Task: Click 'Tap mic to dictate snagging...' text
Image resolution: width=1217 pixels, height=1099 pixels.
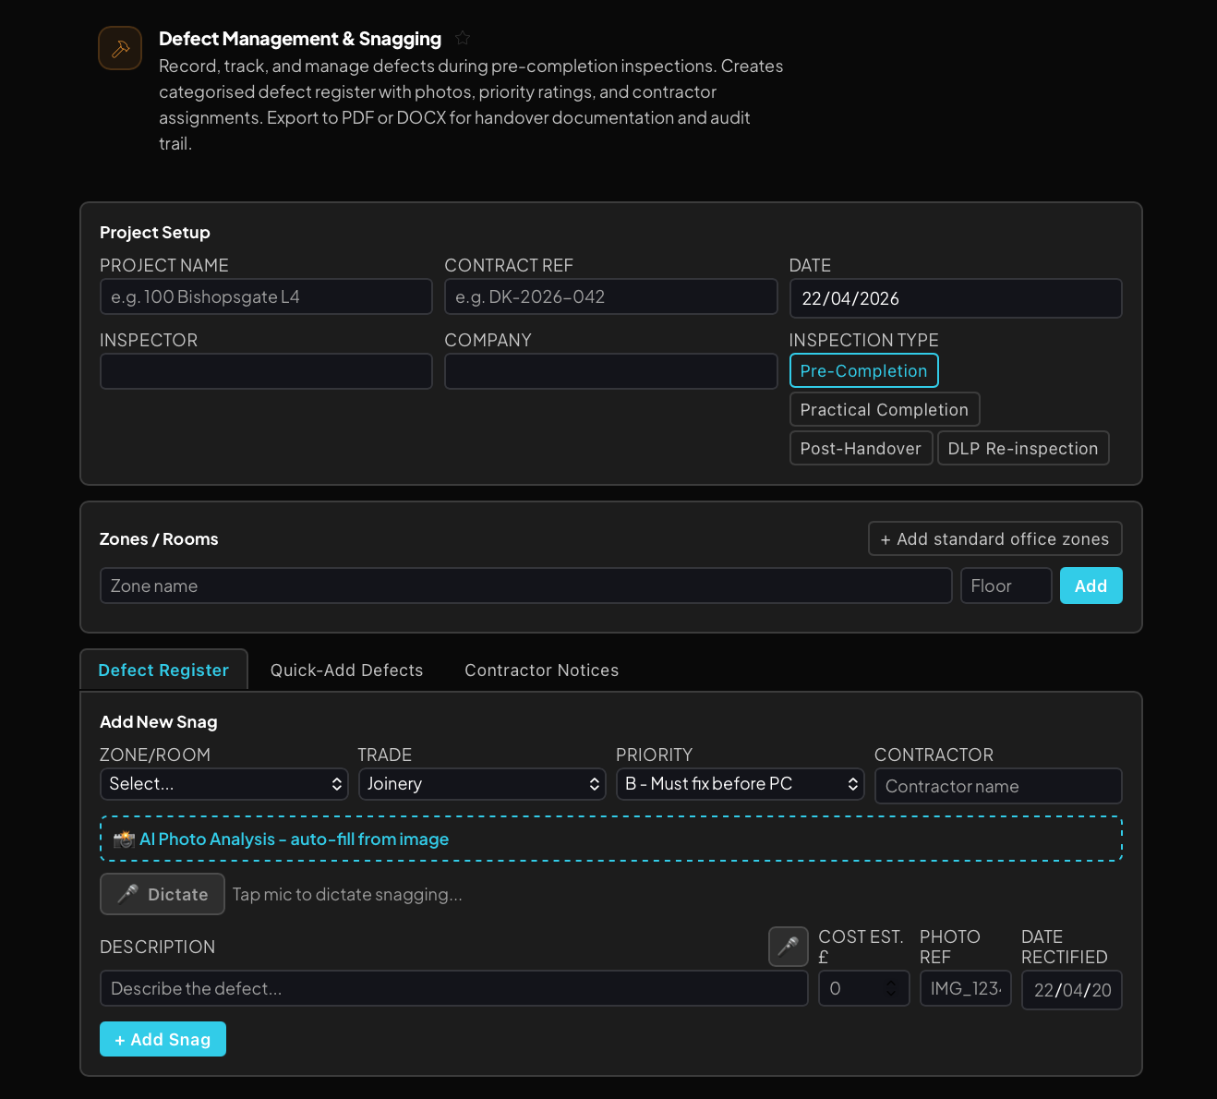Action: [x=347, y=894]
